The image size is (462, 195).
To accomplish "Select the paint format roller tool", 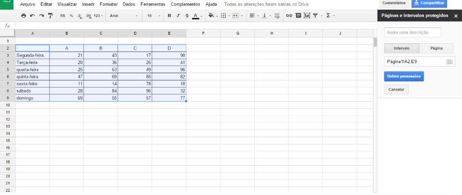I will pos(50,16).
